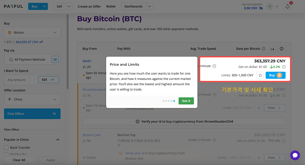The width and height of the screenshot is (305, 165).
Task: Click Create an Offer in navigation
Action: [89, 7]
